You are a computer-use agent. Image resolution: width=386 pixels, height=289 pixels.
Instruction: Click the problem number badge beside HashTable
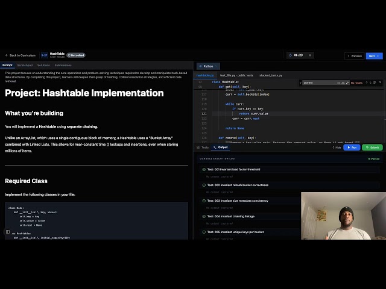click(44, 55)
